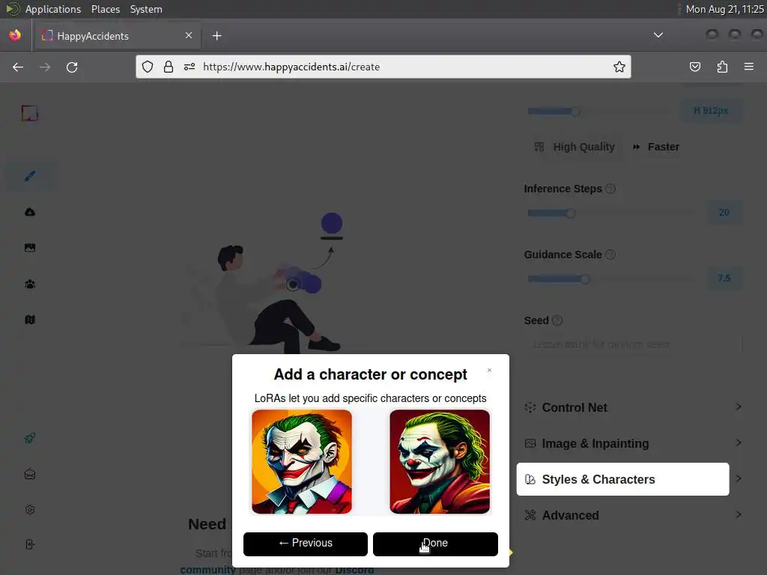
Task: Click the Discord link
Action: tap(354, 570)
